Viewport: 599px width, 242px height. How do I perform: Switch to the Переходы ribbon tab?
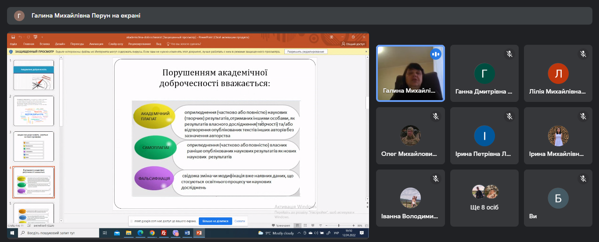(x=77, y=44)
